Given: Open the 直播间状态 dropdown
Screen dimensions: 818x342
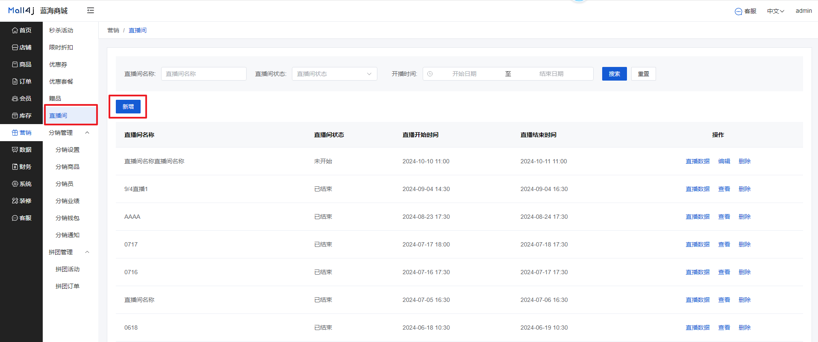Looking at the screenshot, I should [x=334, y=74].
